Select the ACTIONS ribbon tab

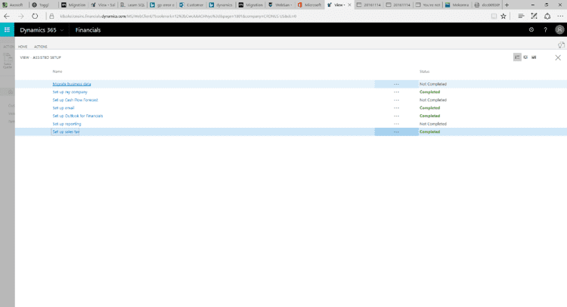tap(41, 47)
